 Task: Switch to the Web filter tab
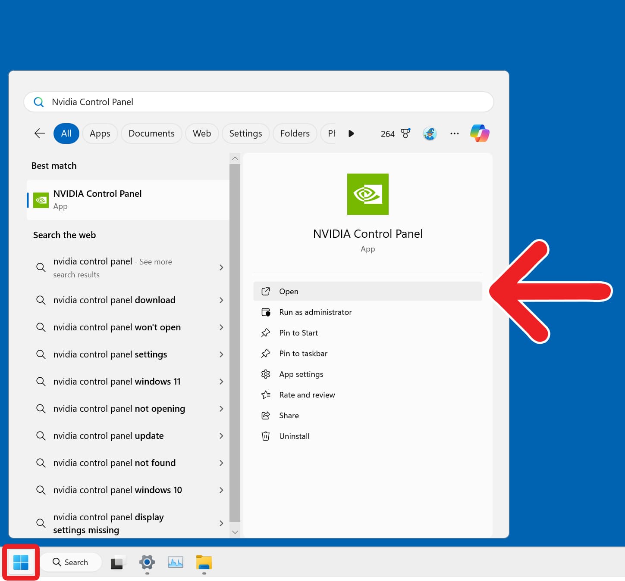(202, 134)
